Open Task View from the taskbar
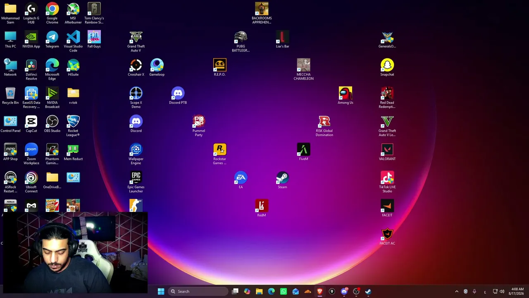The height and width of the screenshot is (298, 529). coord(235,291)
